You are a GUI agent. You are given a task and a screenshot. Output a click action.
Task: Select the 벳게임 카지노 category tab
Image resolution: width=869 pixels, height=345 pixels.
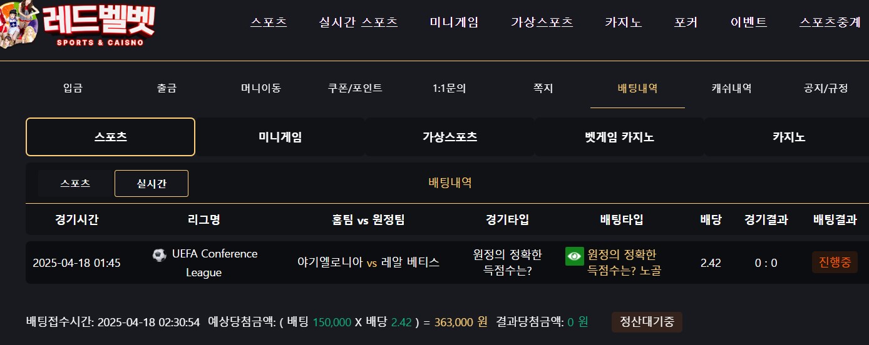(x=619, y=137)
